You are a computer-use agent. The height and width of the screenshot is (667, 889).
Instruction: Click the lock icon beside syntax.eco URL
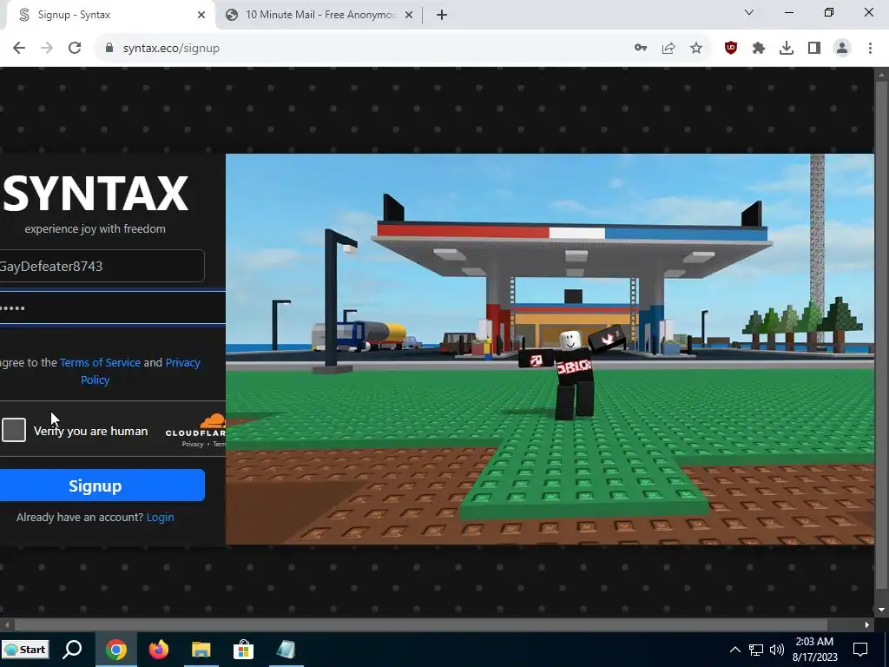[109, 49]
